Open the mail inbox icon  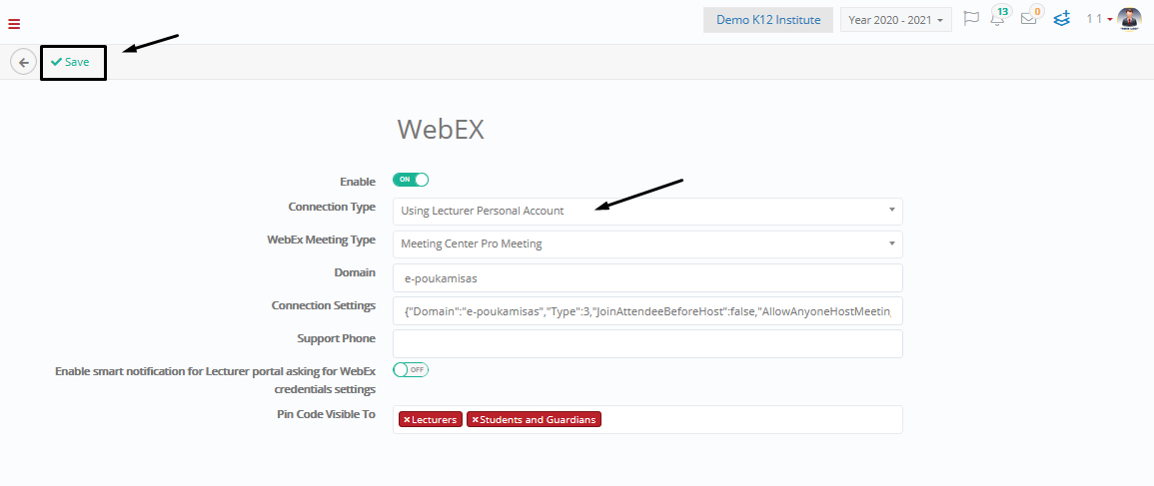[x=1029, y=19]
